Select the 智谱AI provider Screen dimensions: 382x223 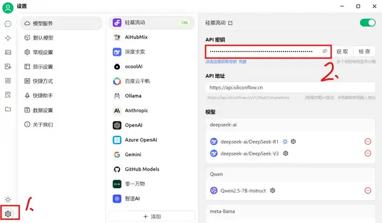151,199
